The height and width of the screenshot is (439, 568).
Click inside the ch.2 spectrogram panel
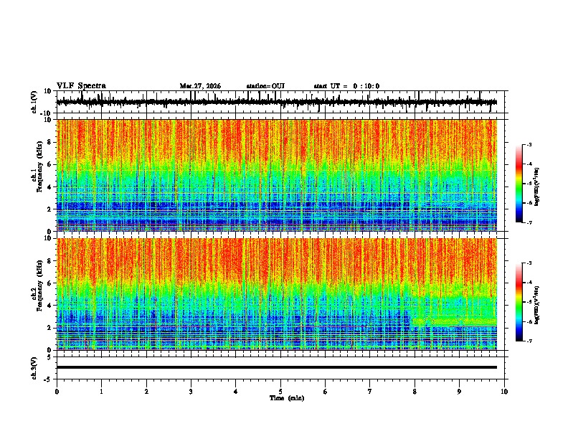pos(277,294)
